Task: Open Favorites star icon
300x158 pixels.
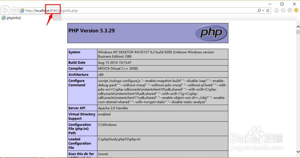Action: point(283,10)
